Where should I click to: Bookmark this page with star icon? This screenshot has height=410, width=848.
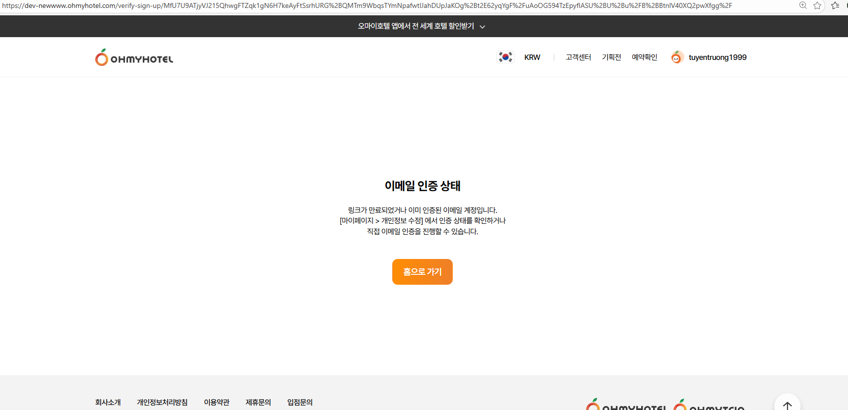tap(818, 5)
